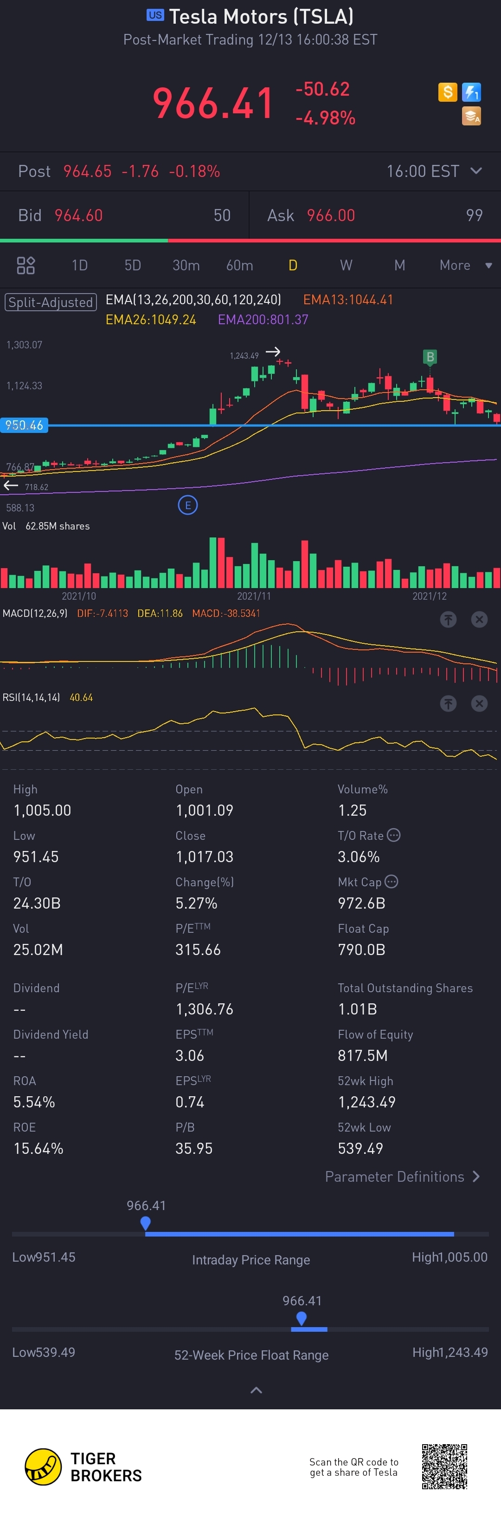Tap the Flow of Equity 817.5M value
Image resolution: width=501 pixels, height=1525 pixels.
click(x=363, y=1055)
